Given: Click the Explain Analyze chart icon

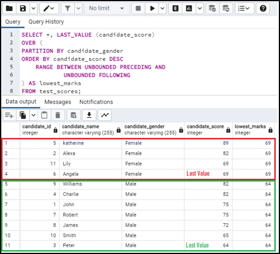Looking at the screenshot, I should pyautogui.click(x=189, y=9).
